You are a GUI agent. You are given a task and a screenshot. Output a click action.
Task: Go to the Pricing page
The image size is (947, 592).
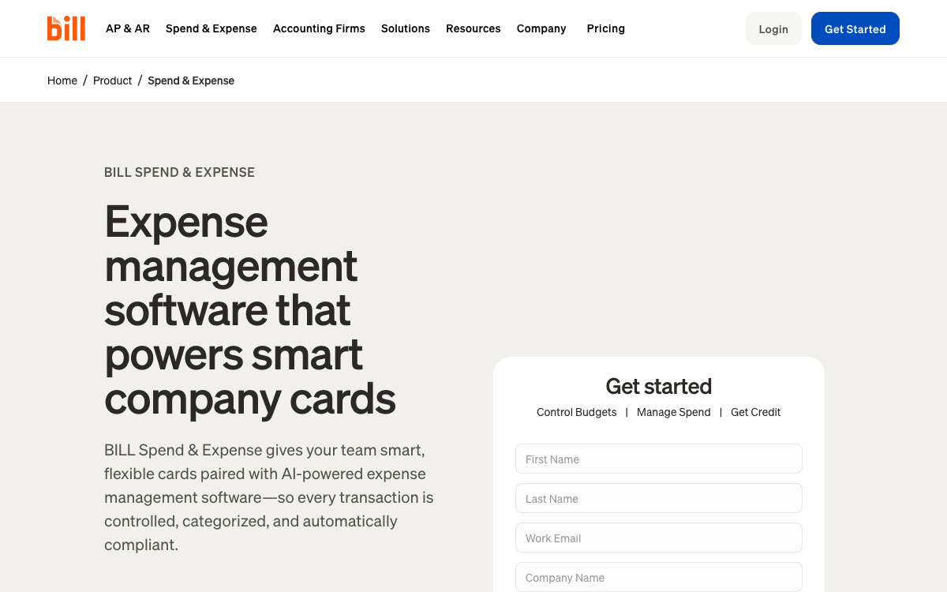[606, 28]
